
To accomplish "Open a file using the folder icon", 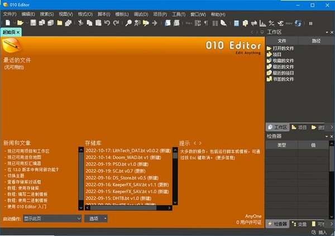I will click(x=20, y=23).
